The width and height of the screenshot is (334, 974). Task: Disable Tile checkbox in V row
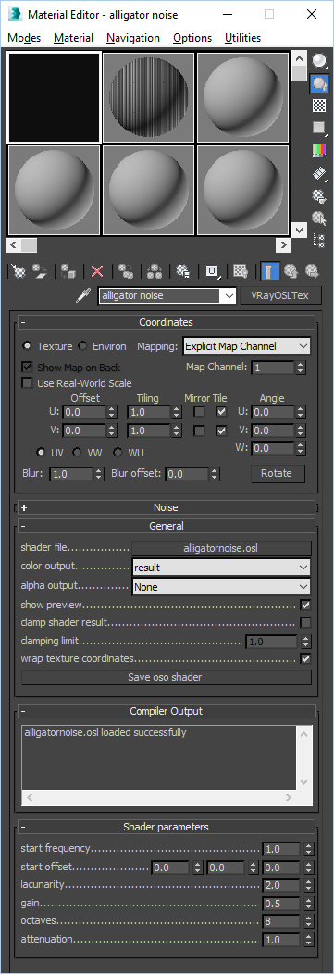click(221, 431)
